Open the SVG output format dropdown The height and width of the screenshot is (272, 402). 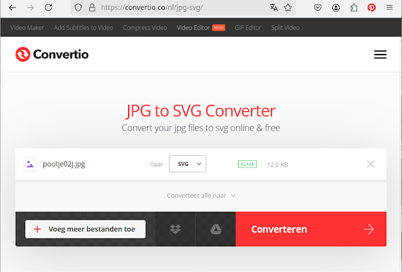click(x=187, y=164)
